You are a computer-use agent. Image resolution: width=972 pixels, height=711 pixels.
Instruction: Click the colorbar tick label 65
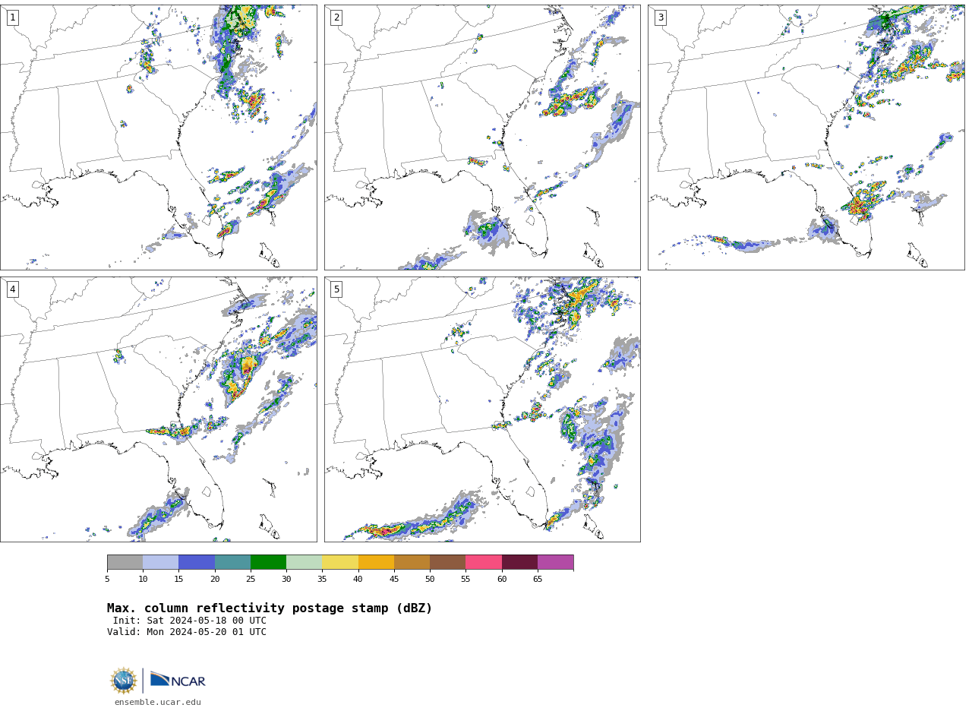(x=538, y=580)
